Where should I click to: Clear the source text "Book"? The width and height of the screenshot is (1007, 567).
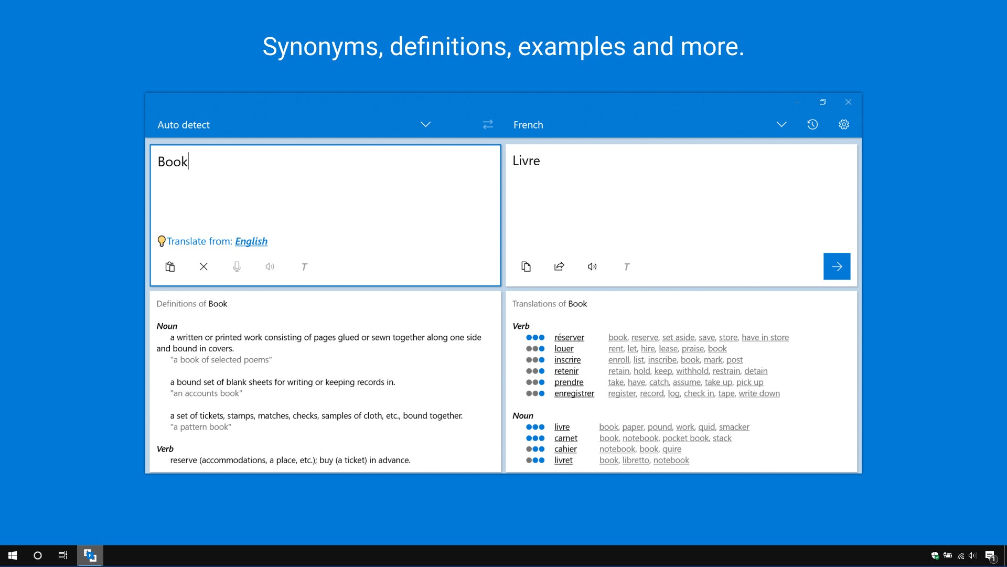point(203,267)
